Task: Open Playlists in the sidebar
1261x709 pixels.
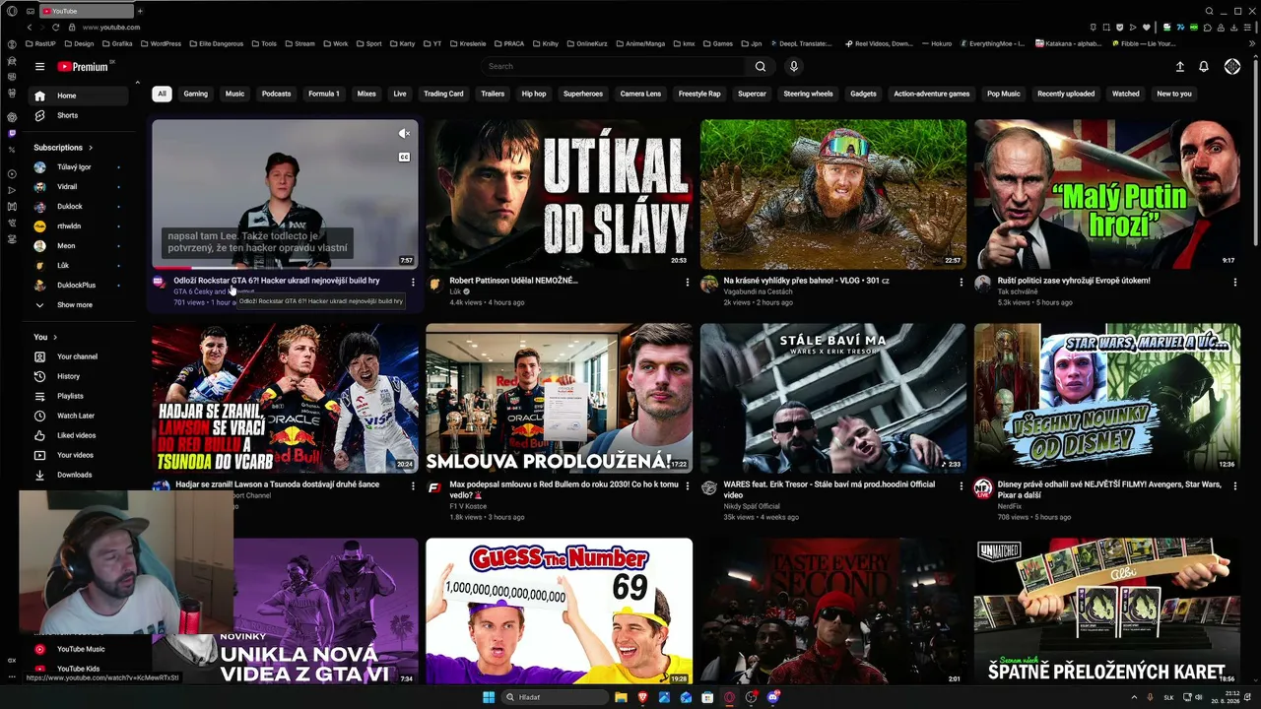Action: click(79, 396)
